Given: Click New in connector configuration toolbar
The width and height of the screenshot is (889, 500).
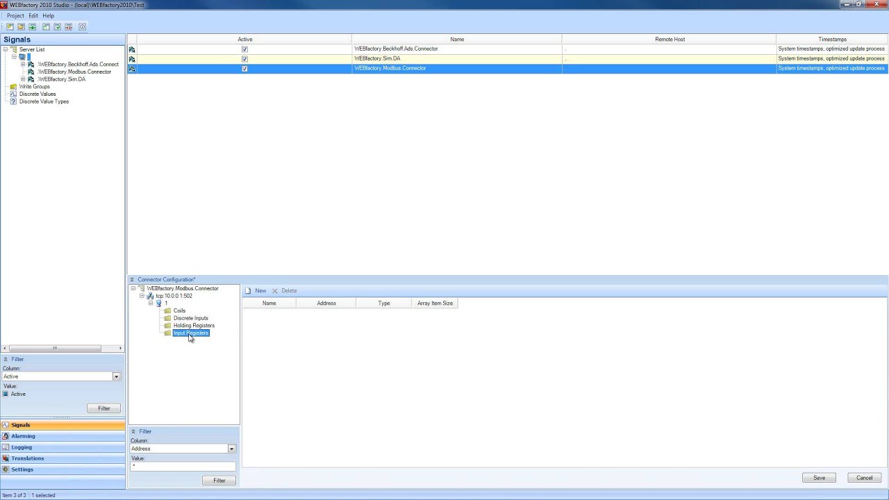Looking at the screenshot, I should pyautogui.click(x=256, y=291).
